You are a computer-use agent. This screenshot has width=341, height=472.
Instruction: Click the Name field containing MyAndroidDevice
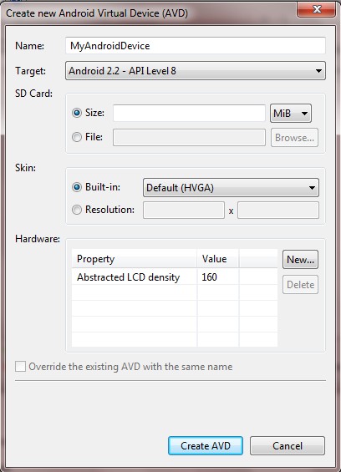pos(196,46)
